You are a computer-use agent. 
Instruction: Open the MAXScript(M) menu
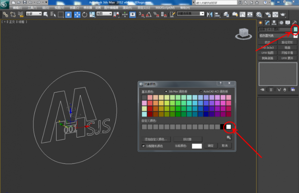click(x=165, y=8)
